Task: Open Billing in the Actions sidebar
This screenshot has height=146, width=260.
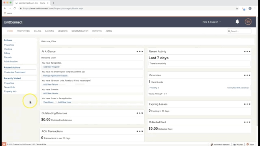Action: coord(7,53)
